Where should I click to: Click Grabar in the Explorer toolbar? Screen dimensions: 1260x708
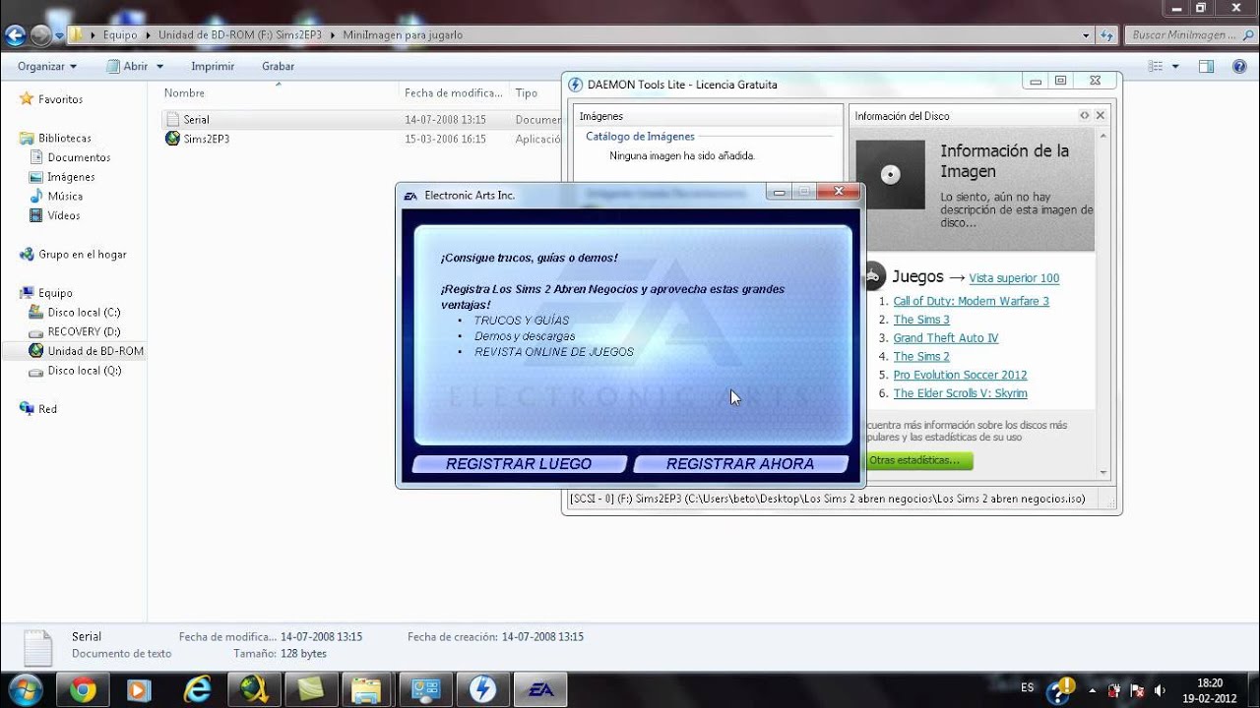[x=278, y=66]
